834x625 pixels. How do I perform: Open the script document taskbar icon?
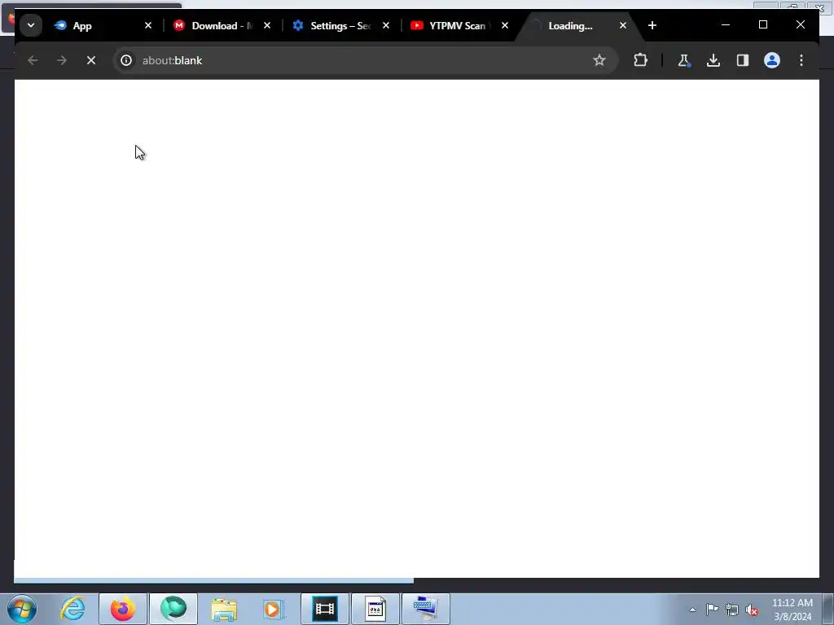pyautogui.click(x=375, y=609)
